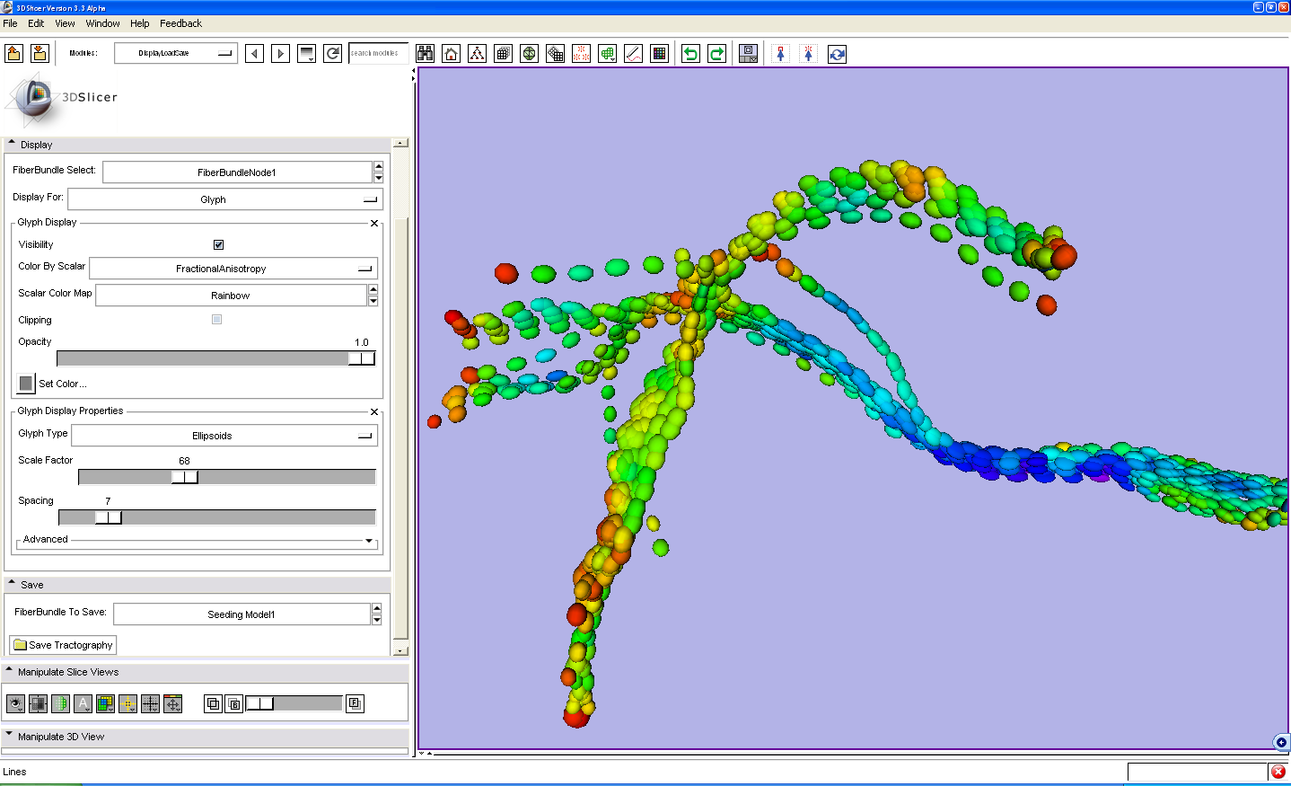Click the green undo arrow icon
The height and width of the screenshot is (786, 1291).
click(x=690, y=54)
